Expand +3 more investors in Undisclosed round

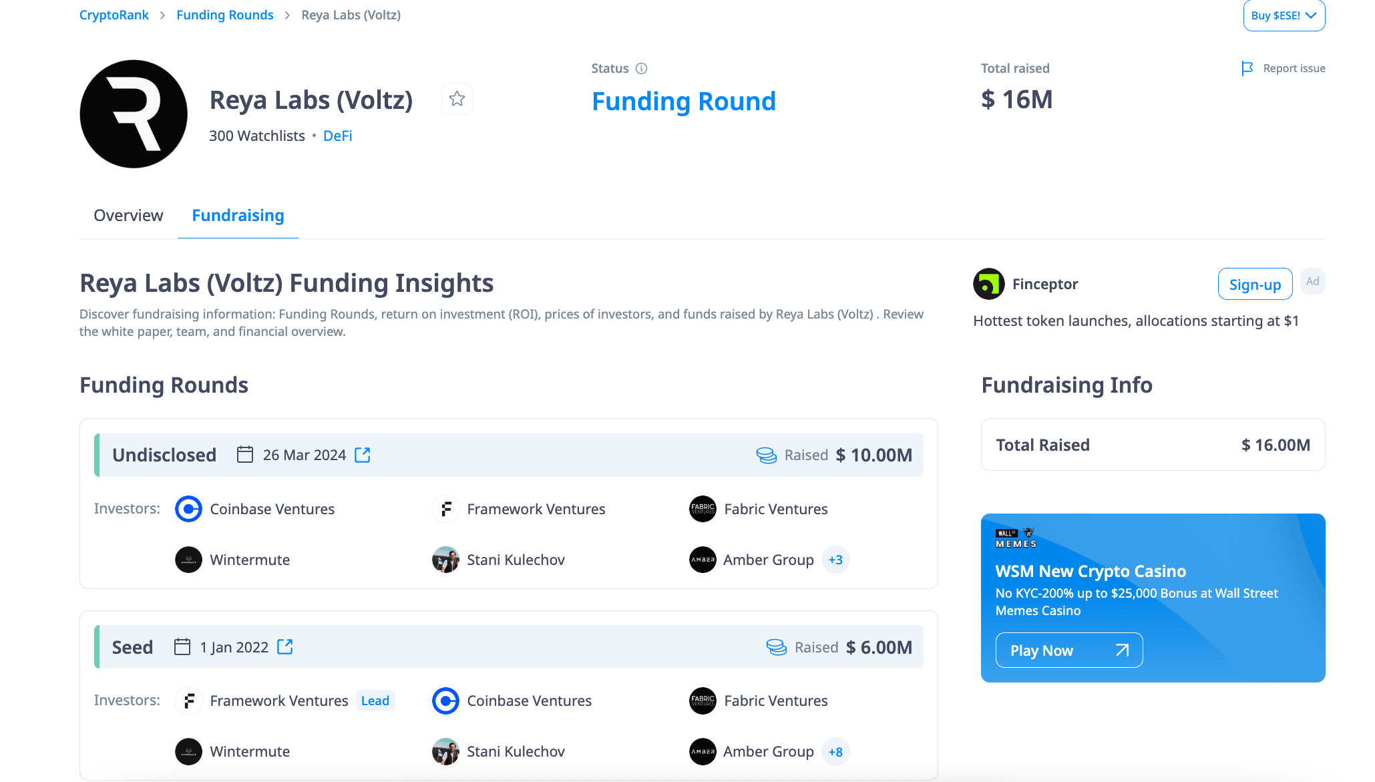(x=835, y=560)
